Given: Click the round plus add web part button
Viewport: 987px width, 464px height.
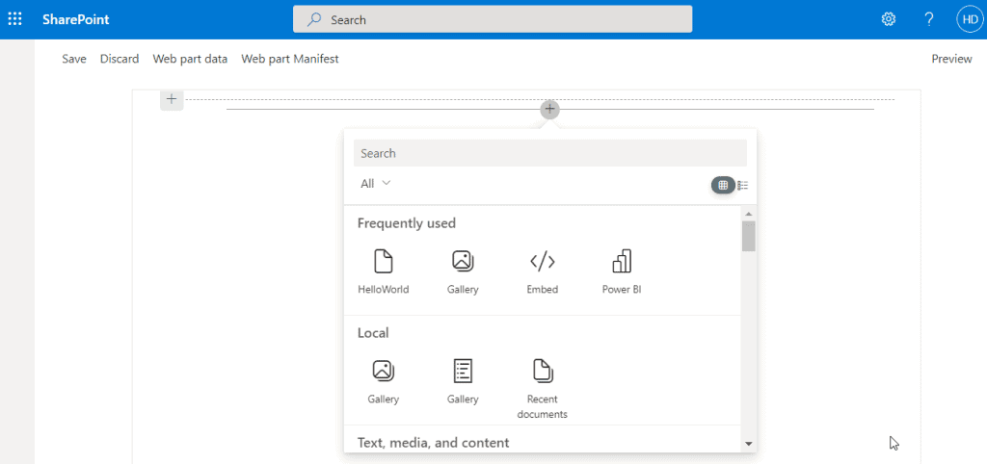Looking at the screenshot, I should click(549, 110).
